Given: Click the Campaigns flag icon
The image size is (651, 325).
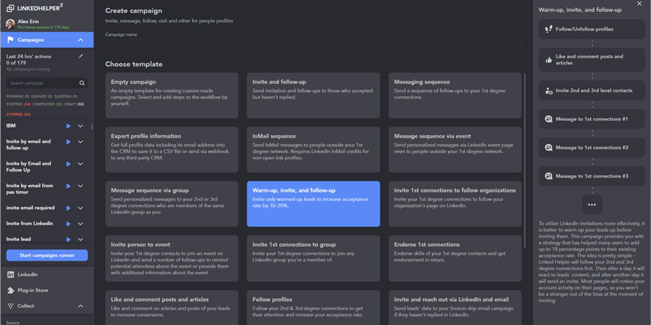Looking at the screenshot, I should tap(10, 40).
